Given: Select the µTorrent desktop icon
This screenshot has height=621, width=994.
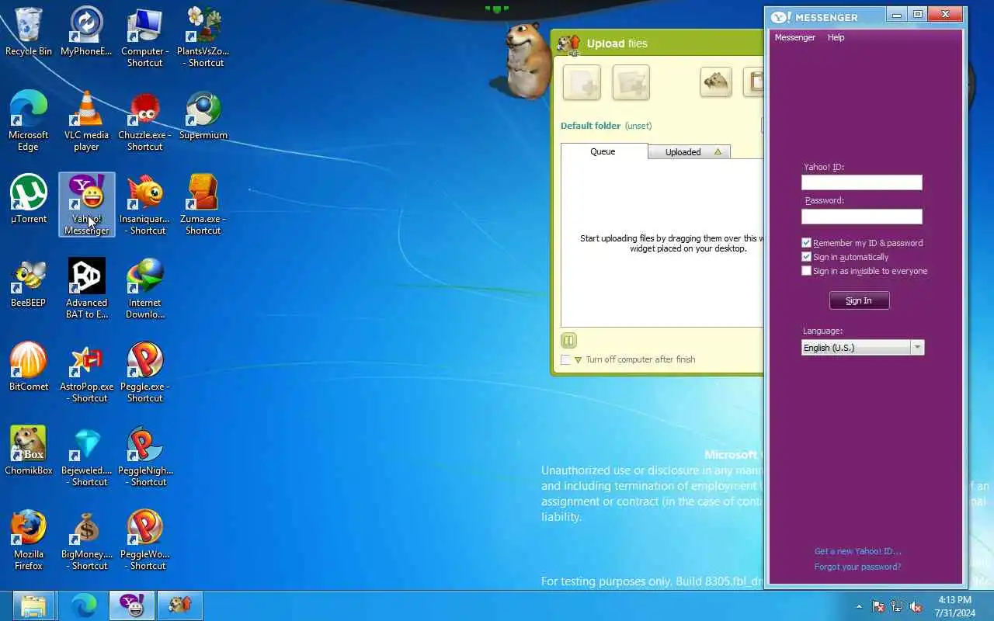Looking at the screenshot, I should click(x=29, y=200).
